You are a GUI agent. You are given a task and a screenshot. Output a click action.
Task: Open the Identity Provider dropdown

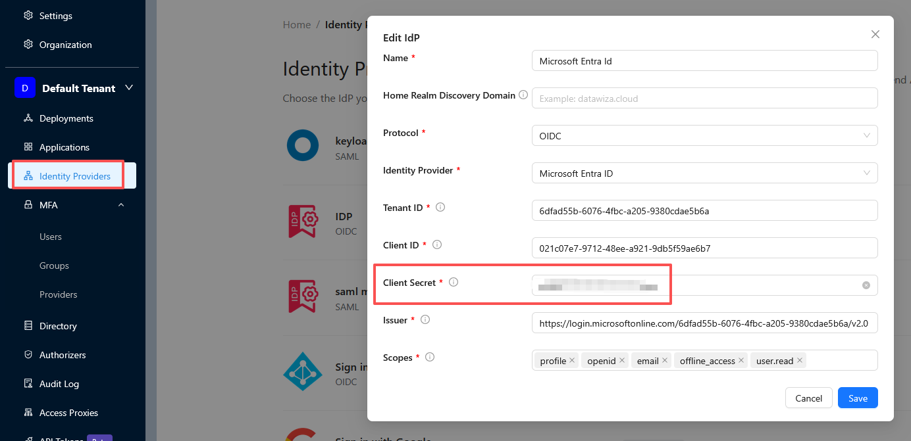click(x=705, y=174)
